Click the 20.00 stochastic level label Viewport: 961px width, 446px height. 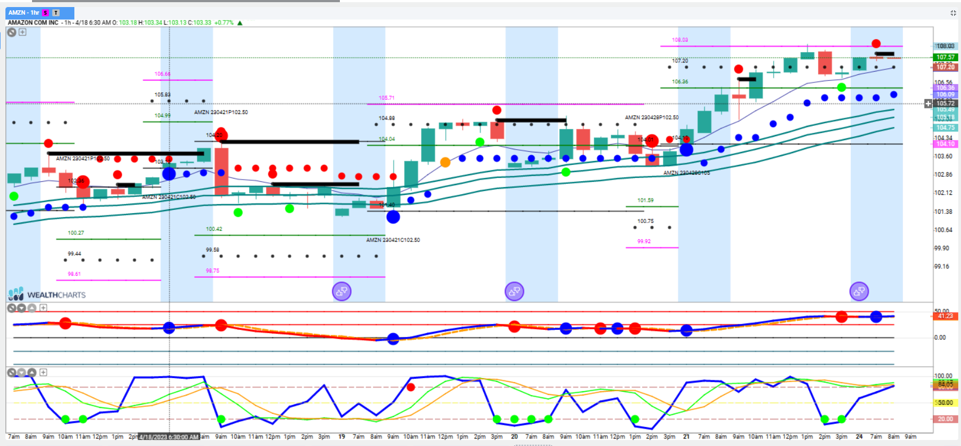point(945,419)
